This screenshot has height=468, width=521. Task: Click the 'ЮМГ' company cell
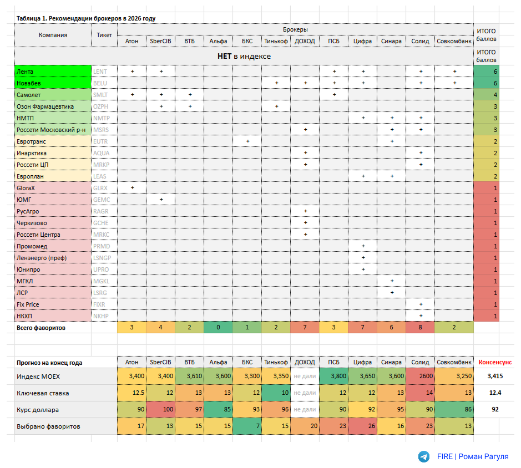tap(53, 200)
